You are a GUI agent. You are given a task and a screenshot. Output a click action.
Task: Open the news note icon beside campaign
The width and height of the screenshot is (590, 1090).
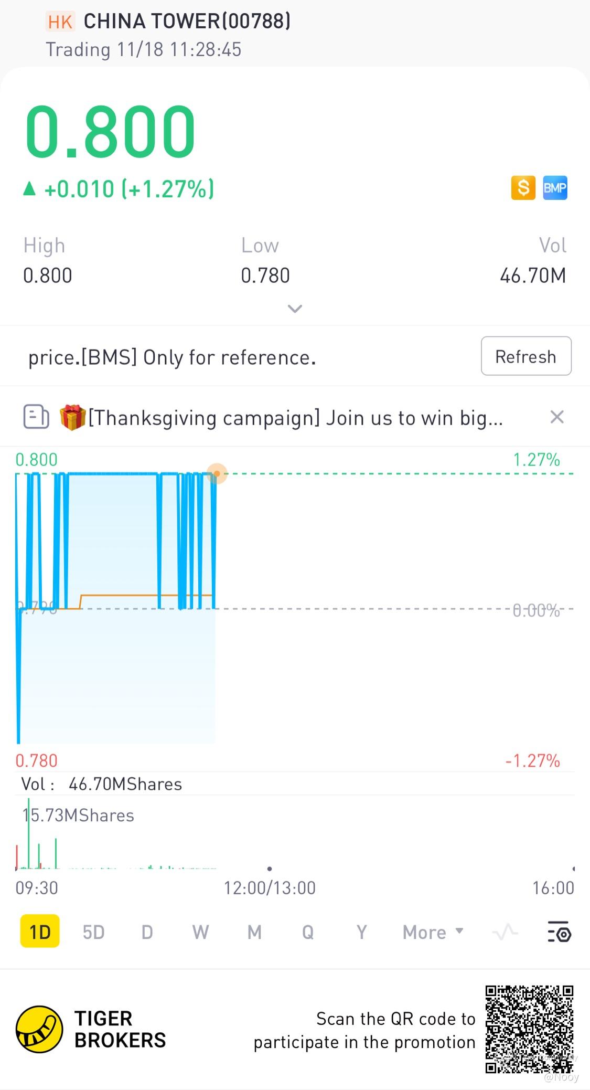[x=36, y=417]
